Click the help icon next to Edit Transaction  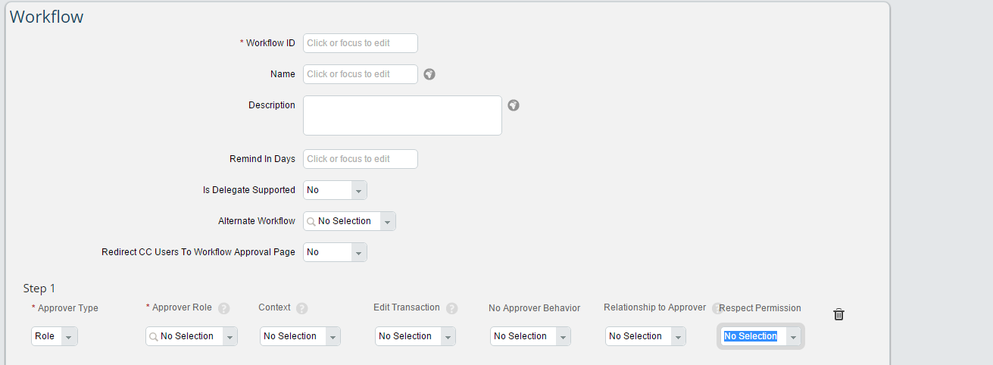coord(452,308)
